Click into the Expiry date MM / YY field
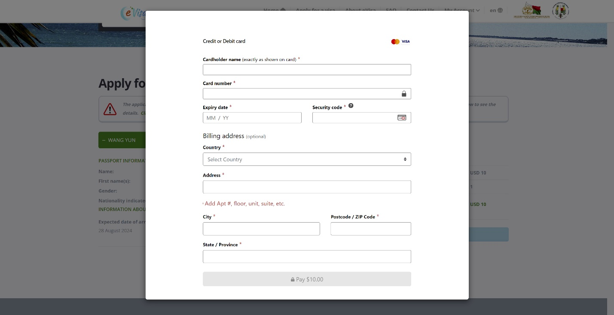Screen dimensions: 614x315 252,118
